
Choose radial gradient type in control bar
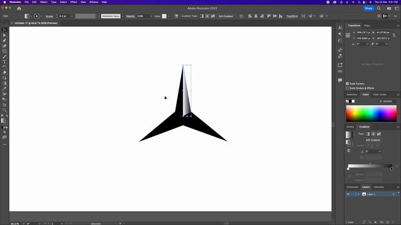[x=207, y=16]
